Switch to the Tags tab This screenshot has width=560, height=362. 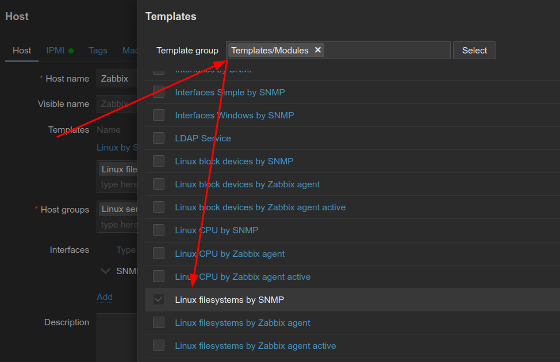pos(98,51)
